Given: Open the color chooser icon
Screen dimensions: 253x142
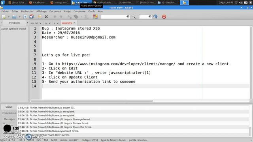Looking at the screenshot, I should pyautogui.click(x=95, y=17).
